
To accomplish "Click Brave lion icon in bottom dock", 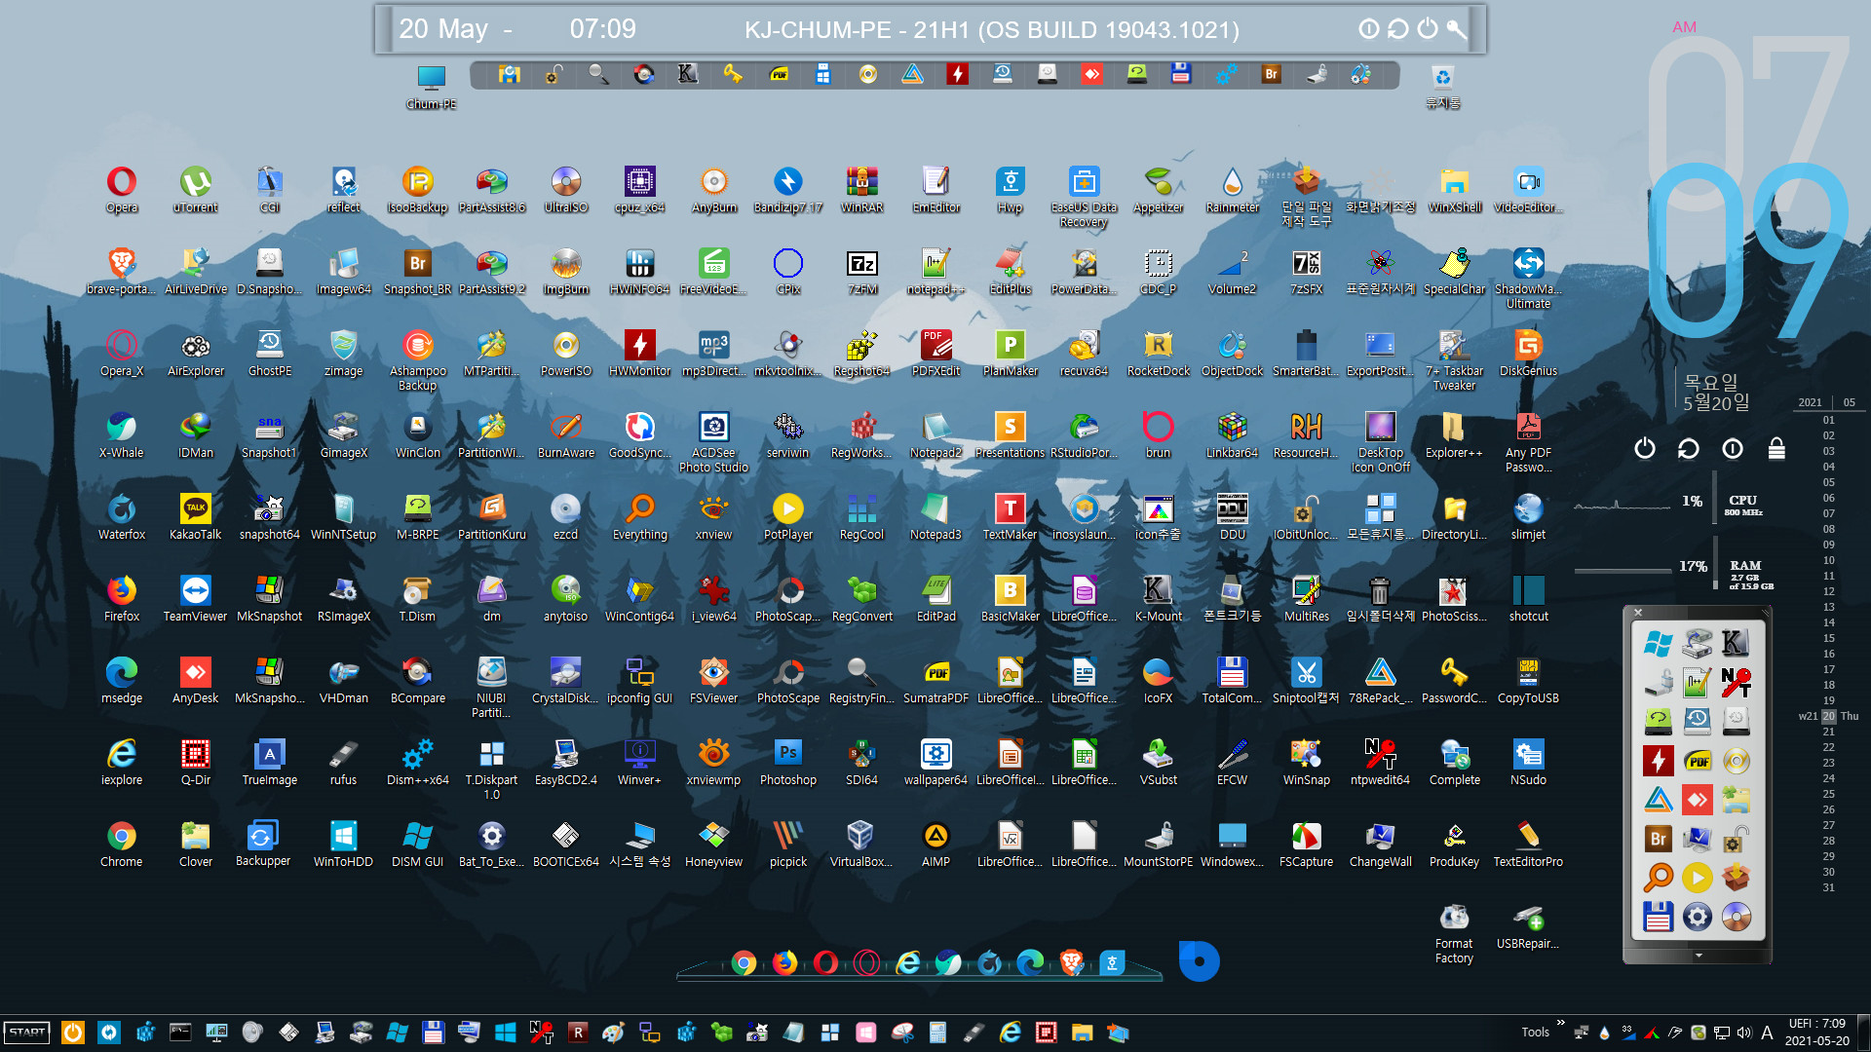I will (1072, 963).
